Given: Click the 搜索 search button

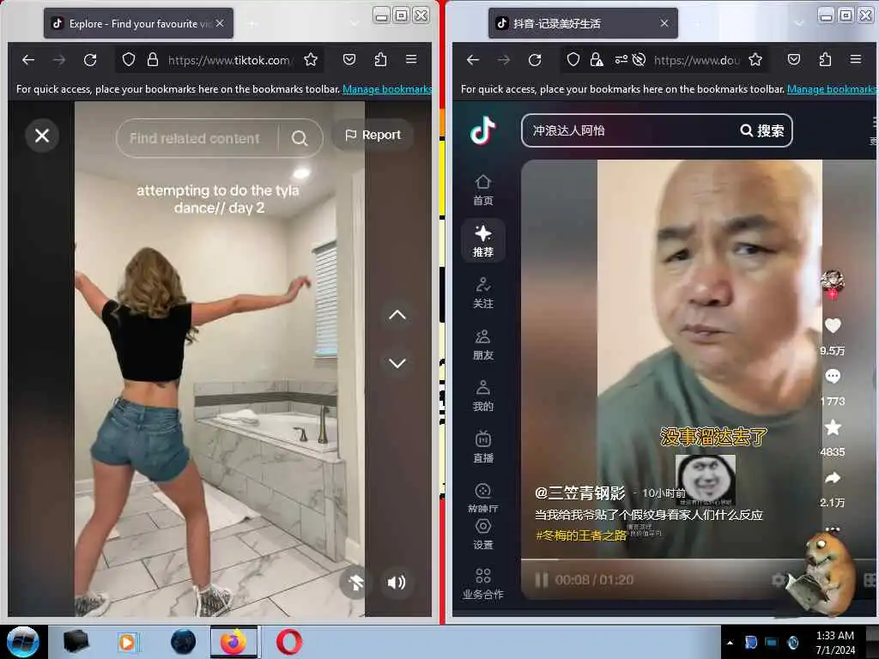Looking at the screenshot, I should (x=762, y=130).
